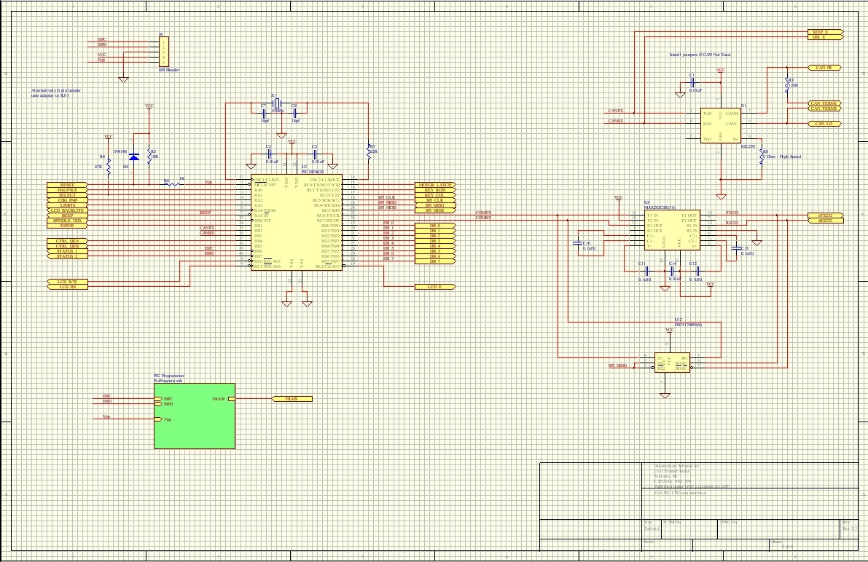Click the LCD R/W port
868x562 pixels.
coord(67,282)
